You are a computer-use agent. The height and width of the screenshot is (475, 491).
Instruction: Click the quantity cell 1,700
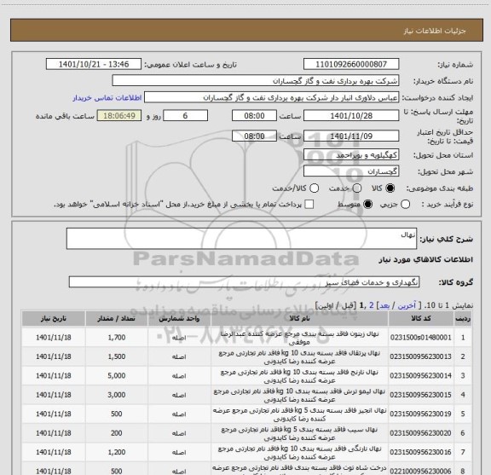click(117, 338)
